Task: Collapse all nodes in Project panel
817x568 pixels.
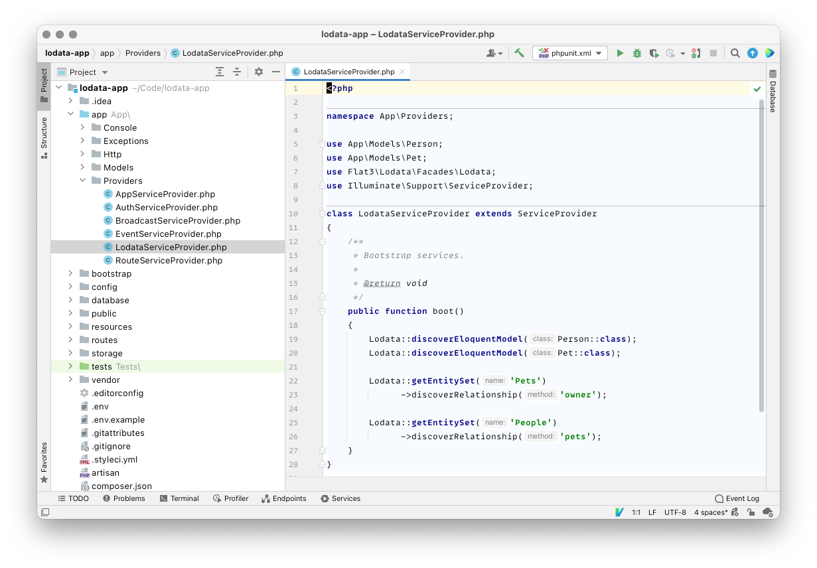Action: click(x=237, y=72)
